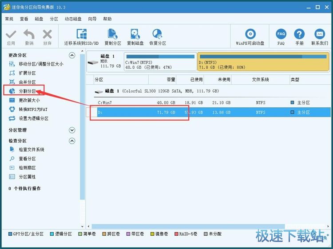Click the Undo (撤销) arrow icon
This screenshot has height=249, width=333.
coord(29,35)
